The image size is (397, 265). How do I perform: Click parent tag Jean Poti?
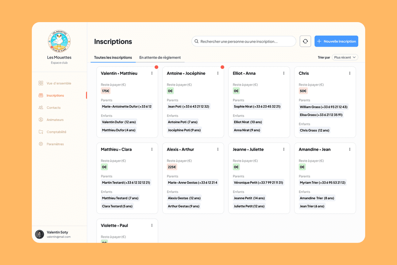(189, 106)
